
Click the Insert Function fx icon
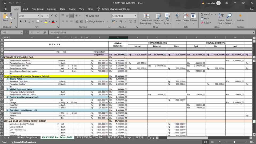coord(45,33)
